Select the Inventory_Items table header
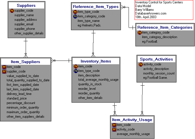This screenshot has height=139, width=195. pyautogui.click(x=96, y=61)
